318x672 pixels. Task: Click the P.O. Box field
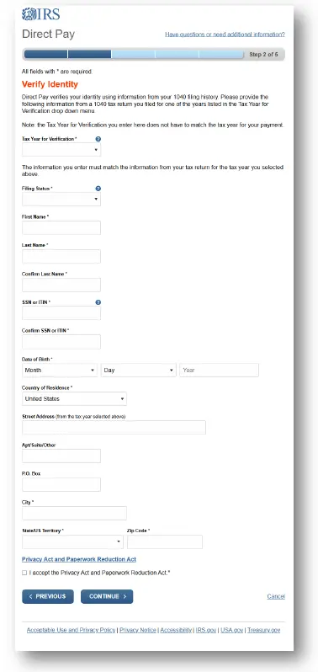click(61, 485)
